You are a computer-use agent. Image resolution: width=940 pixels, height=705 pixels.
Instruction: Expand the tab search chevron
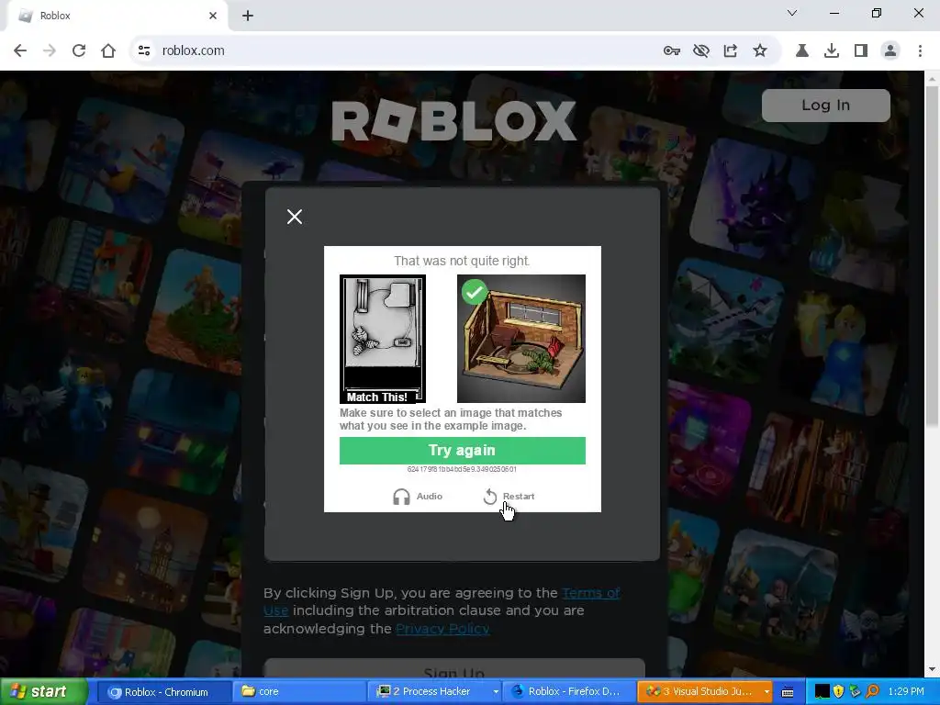tap(792, 13)
